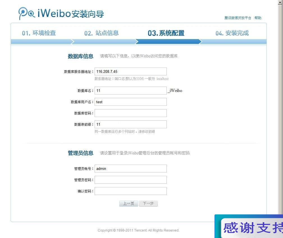Click into the 数据表前缀 field
This screenshot has height=238, width=283.
[131, 124]
